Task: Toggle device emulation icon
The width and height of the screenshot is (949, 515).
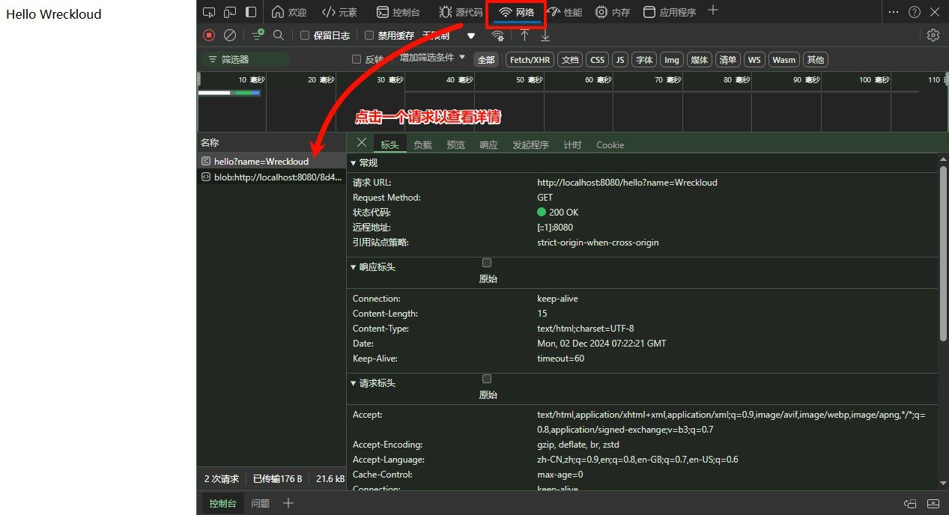Action: tap(230, 12)
